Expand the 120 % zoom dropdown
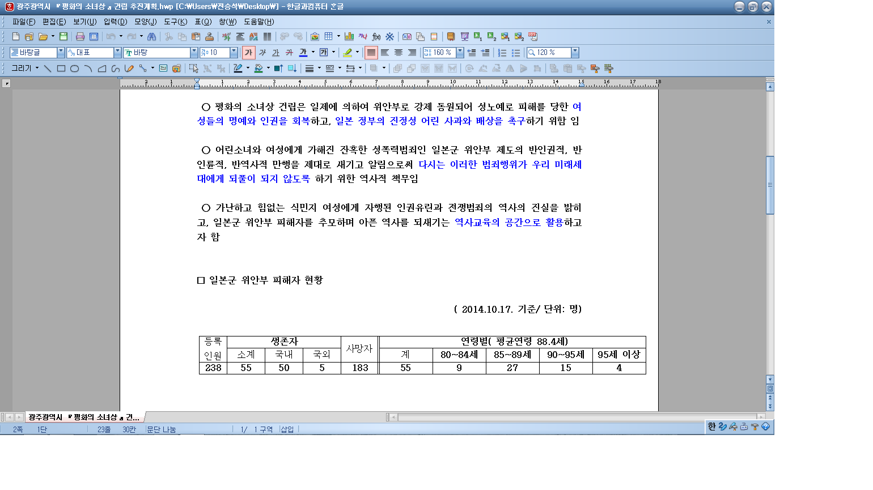 [x=575, y=53]
